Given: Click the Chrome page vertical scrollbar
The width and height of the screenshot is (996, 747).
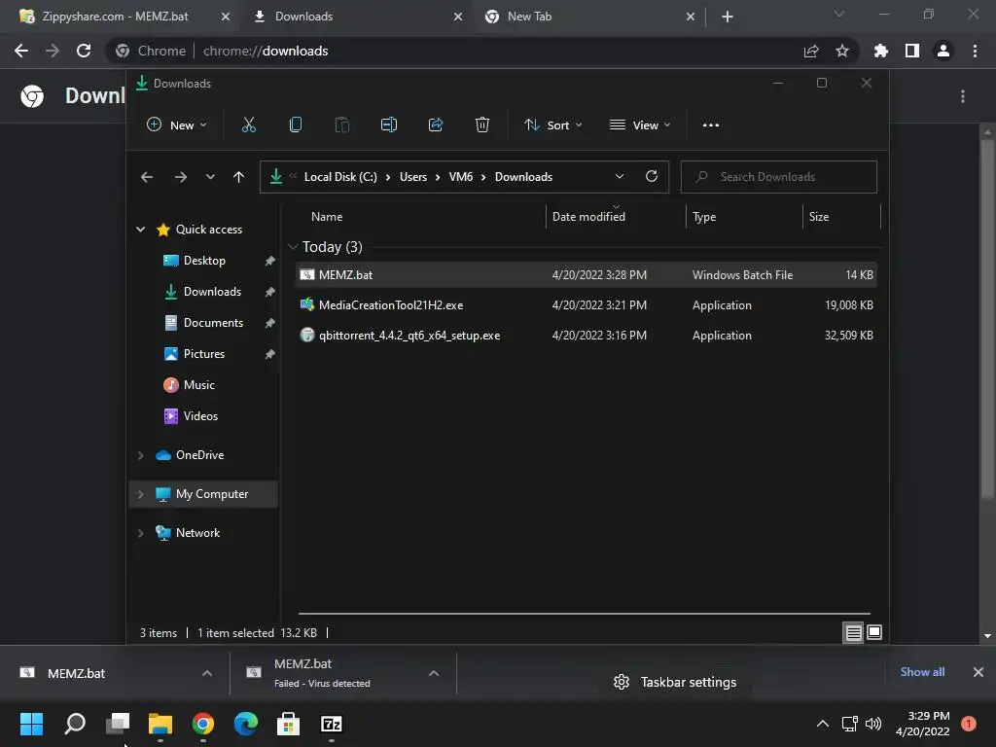Looking at the screenshot, I should coord(987,318).
